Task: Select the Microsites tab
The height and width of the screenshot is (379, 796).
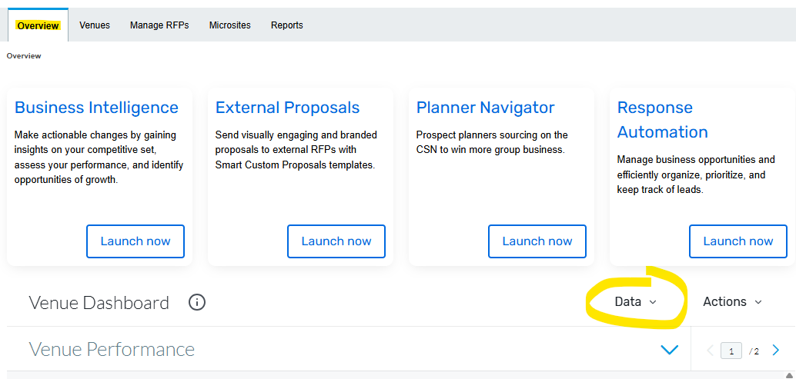Action: click(229, 25)
